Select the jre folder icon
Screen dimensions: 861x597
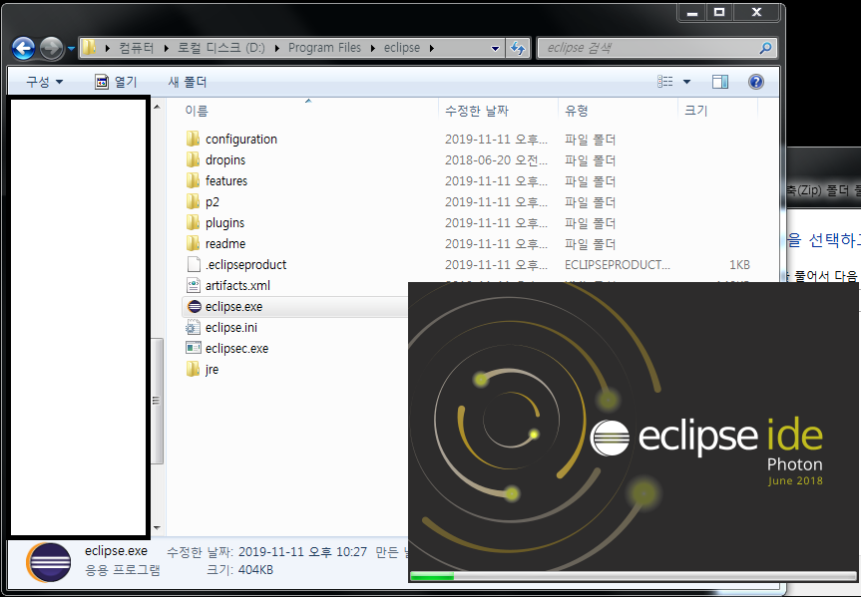tap(193, 370)
